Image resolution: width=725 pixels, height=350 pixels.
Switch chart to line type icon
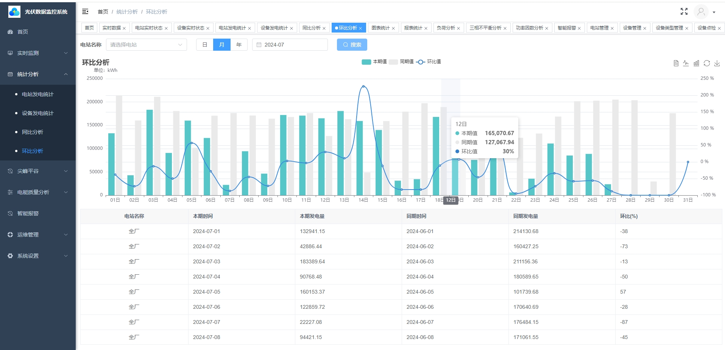[x=686, y=63]
